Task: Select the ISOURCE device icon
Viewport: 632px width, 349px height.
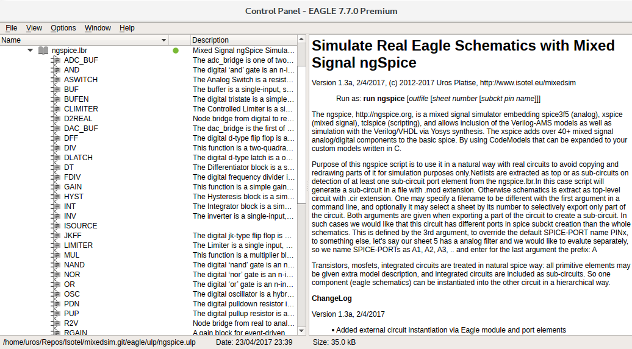Action: click(x=56, y=226)
